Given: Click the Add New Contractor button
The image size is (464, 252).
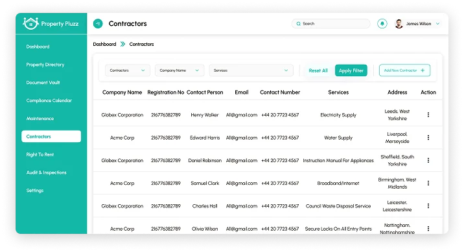Looking at the screenshot, I should 404,70.
